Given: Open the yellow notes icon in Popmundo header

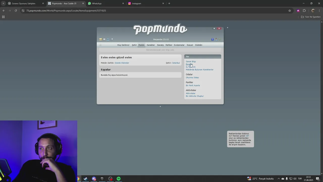Looking at the screenshot, I should click(x=100, y=39).
